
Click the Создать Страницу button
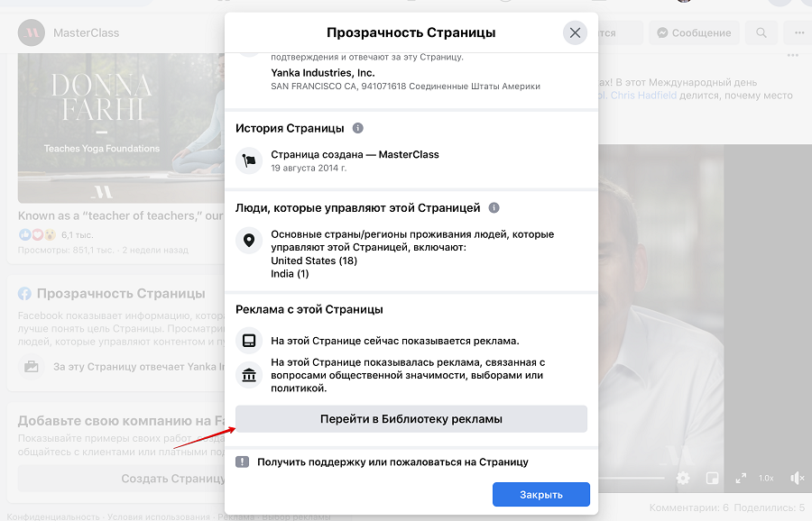tap(121, 479)
